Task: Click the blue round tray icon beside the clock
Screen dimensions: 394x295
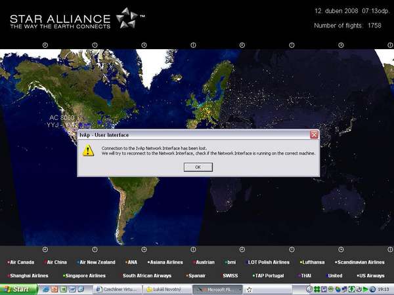Action: pos(372,290)
